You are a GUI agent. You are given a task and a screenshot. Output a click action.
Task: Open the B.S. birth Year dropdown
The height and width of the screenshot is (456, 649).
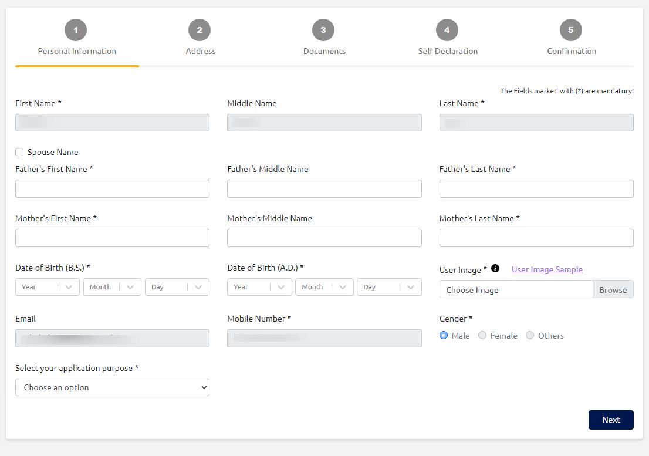coord(47,287)
